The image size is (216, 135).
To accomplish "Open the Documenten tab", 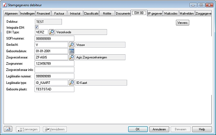I will click(x=123, y=13).
